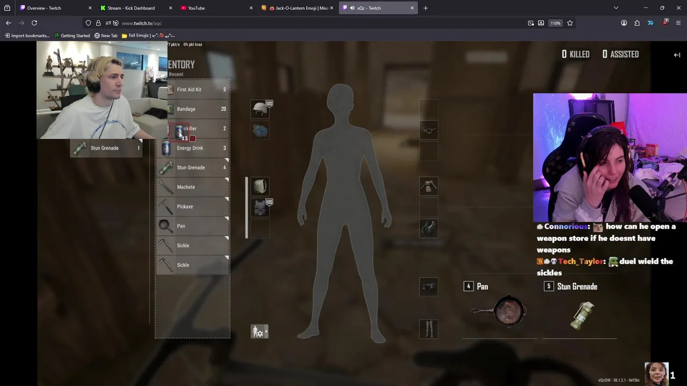Reload the current page

coord(34,23)
